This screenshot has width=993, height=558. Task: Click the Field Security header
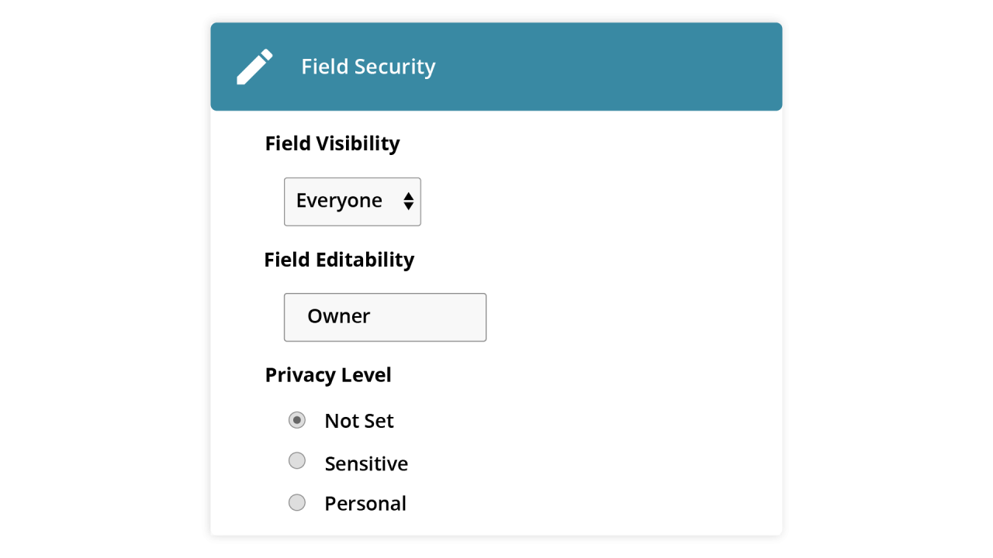tap(368, 67)
